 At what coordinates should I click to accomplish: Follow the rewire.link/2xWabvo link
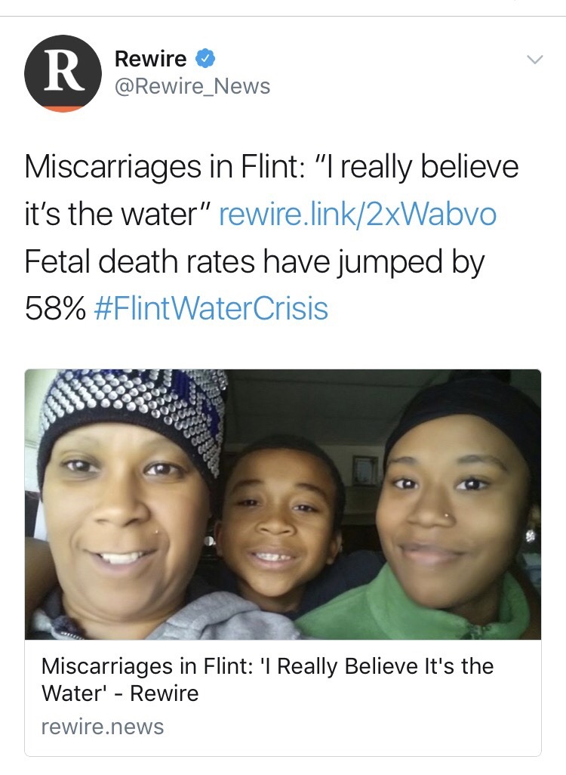point(358,215)
